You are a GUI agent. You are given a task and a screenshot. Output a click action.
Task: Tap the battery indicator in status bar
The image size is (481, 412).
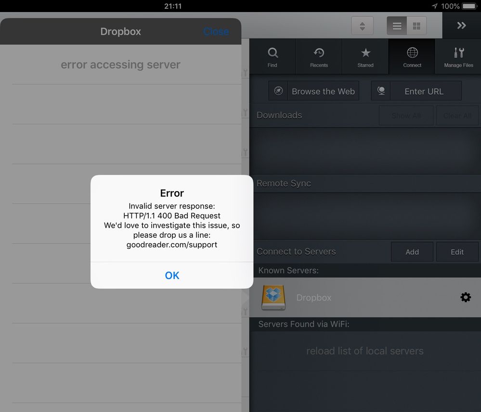tap(469, 6)
